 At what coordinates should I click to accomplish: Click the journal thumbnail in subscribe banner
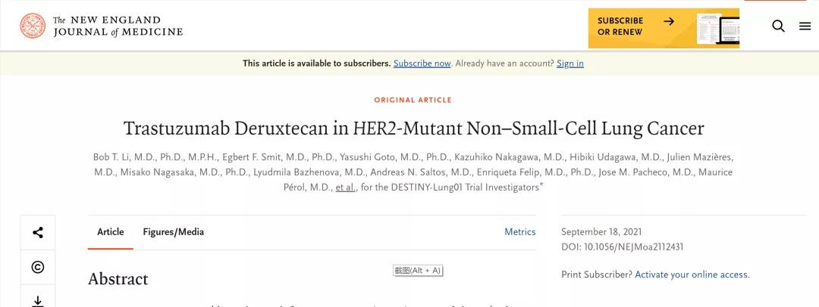tap(717, 29)
